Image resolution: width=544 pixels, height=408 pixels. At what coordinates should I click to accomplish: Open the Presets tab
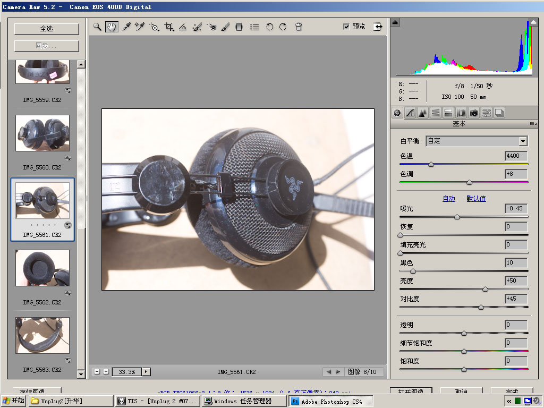487,113
